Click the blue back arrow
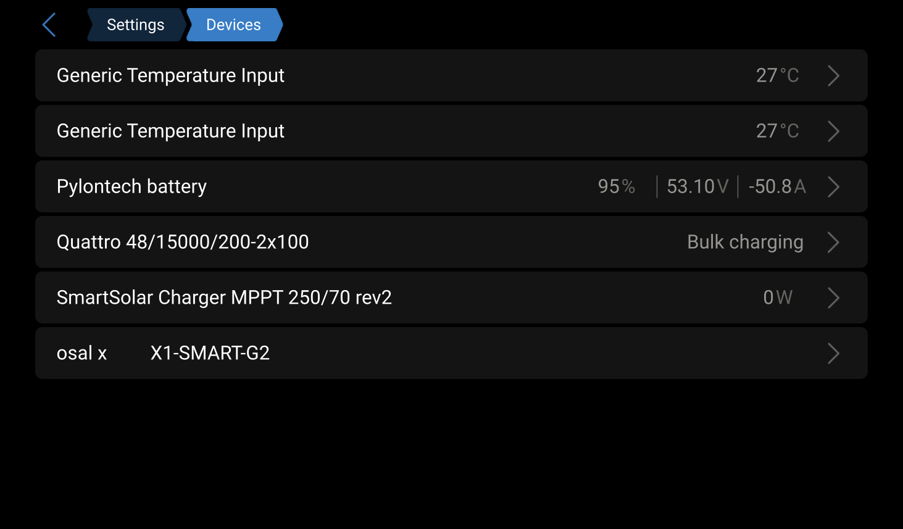The height and width of the screenshot is (529, 903). click(49, 25)
